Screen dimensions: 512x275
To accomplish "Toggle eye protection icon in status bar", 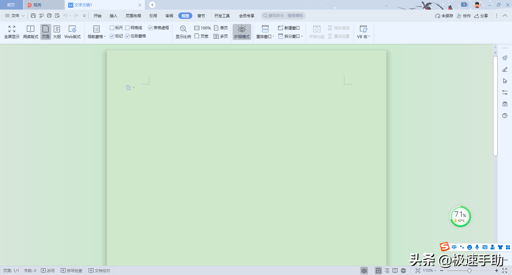I will point(364,271).
